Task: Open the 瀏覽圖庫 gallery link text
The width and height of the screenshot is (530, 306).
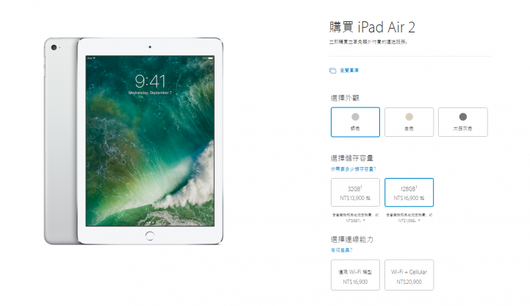Action: click(x=349, y=71)
